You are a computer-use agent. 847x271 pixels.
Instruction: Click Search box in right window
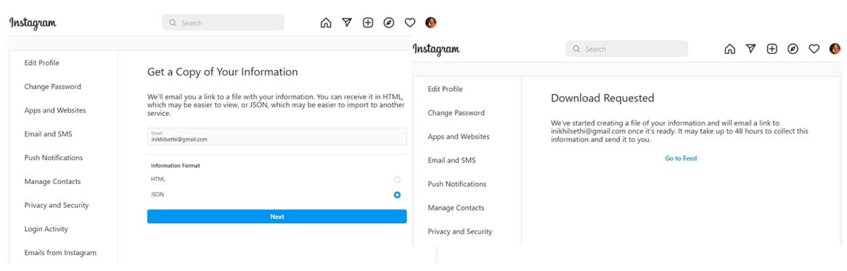pyautogui.click(x=626, y=49)
